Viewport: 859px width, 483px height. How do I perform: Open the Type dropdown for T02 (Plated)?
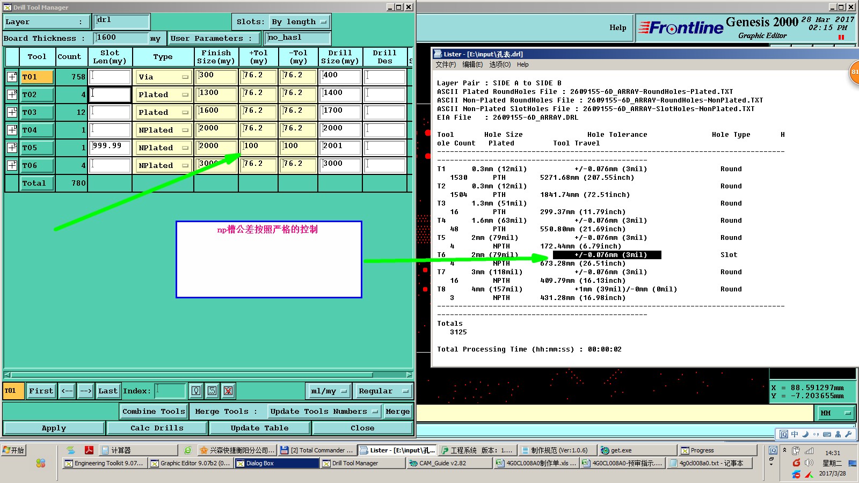pos(163,94)
